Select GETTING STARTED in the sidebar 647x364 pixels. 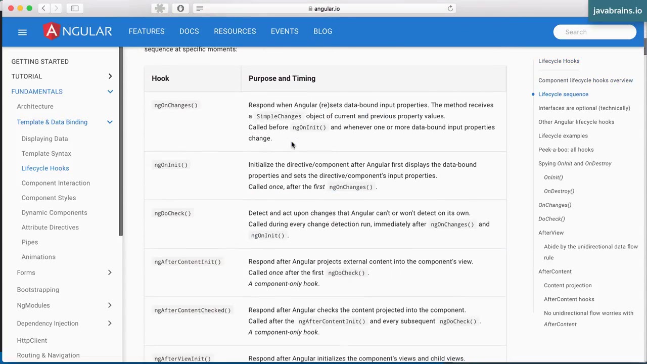[40, 62]
